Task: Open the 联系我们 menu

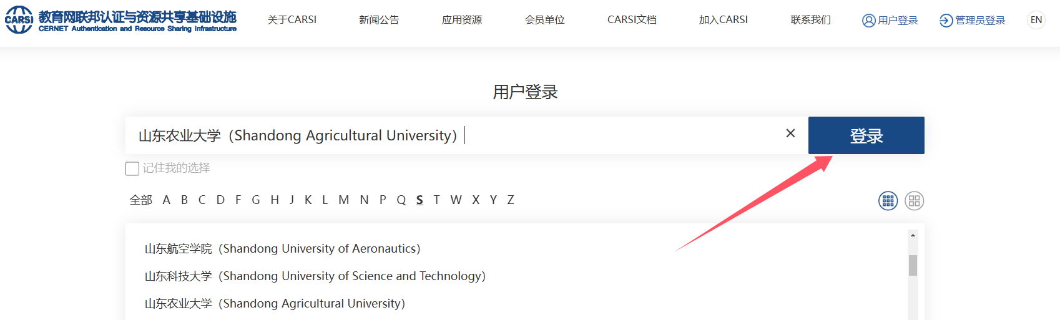Action: (811, 20)
